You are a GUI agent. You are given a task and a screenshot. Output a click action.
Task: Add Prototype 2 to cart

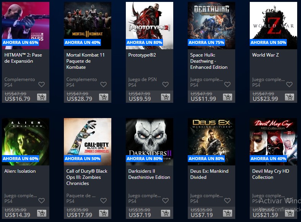pos(166,97)
